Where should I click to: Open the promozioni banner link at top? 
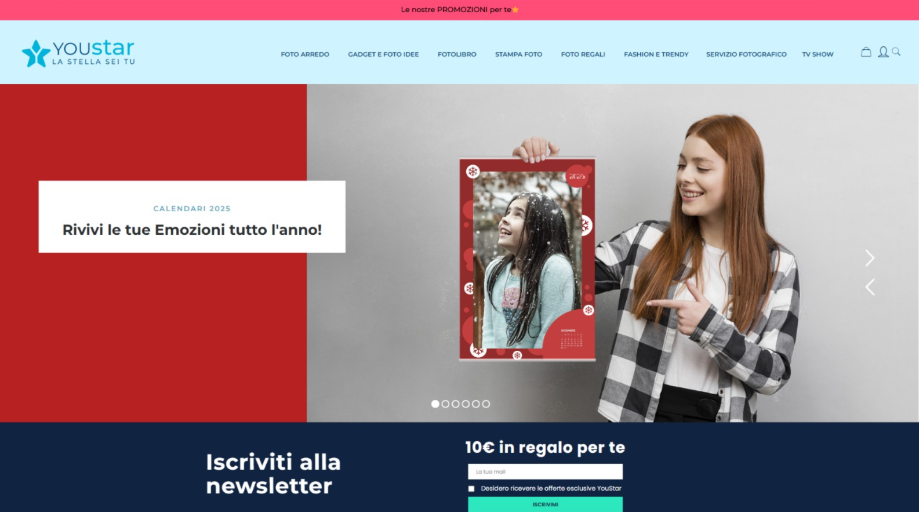point(459,10)
